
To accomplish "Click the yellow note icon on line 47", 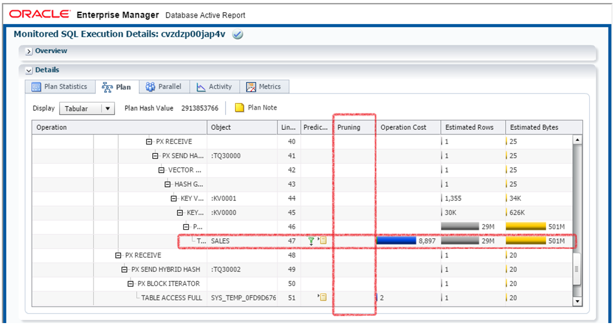I will (322, 241).
